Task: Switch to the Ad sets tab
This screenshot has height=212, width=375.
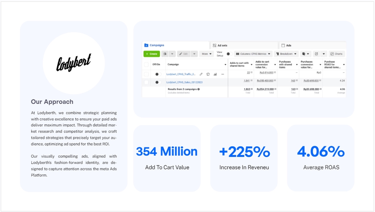Action: (244, 45)
